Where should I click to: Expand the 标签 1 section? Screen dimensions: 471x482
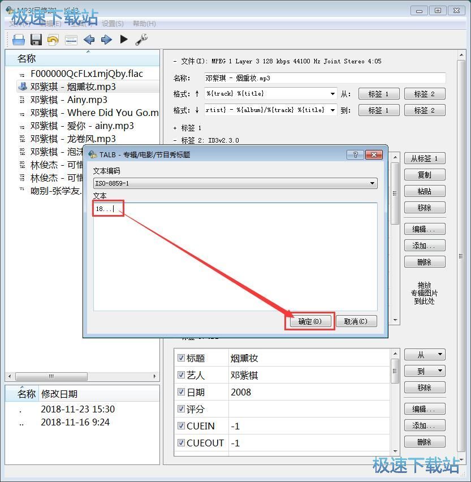[x=175, y=128]
